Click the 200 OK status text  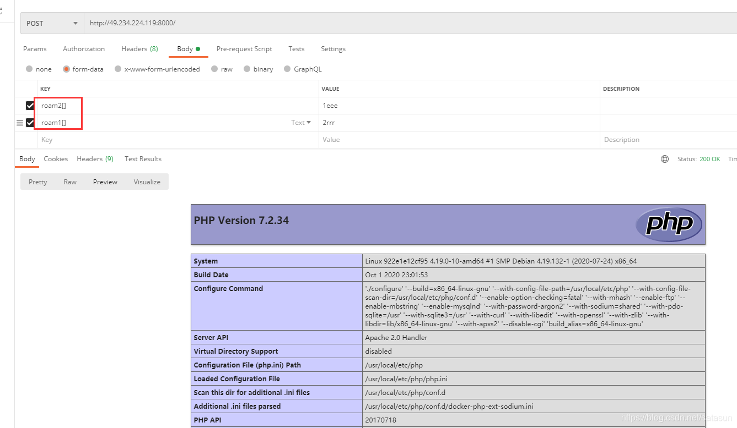point(710,159)
